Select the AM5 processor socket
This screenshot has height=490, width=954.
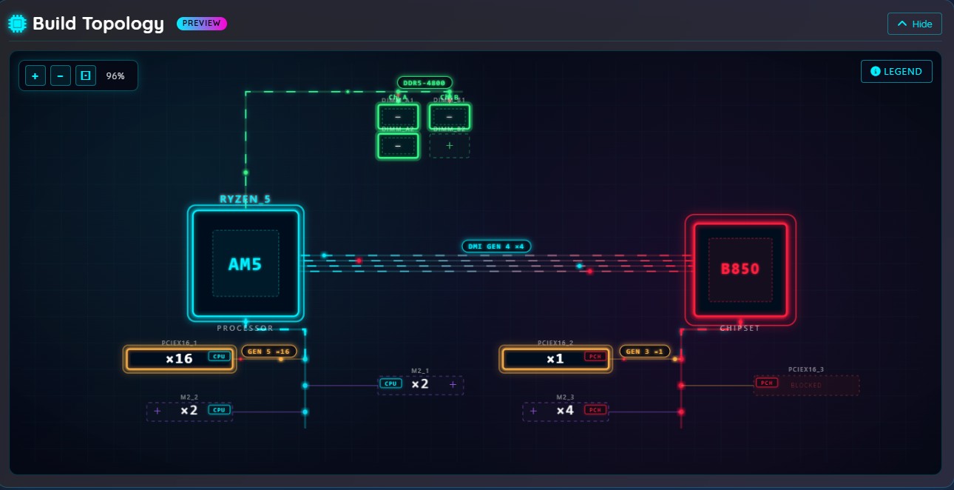(x=246, y=264)
